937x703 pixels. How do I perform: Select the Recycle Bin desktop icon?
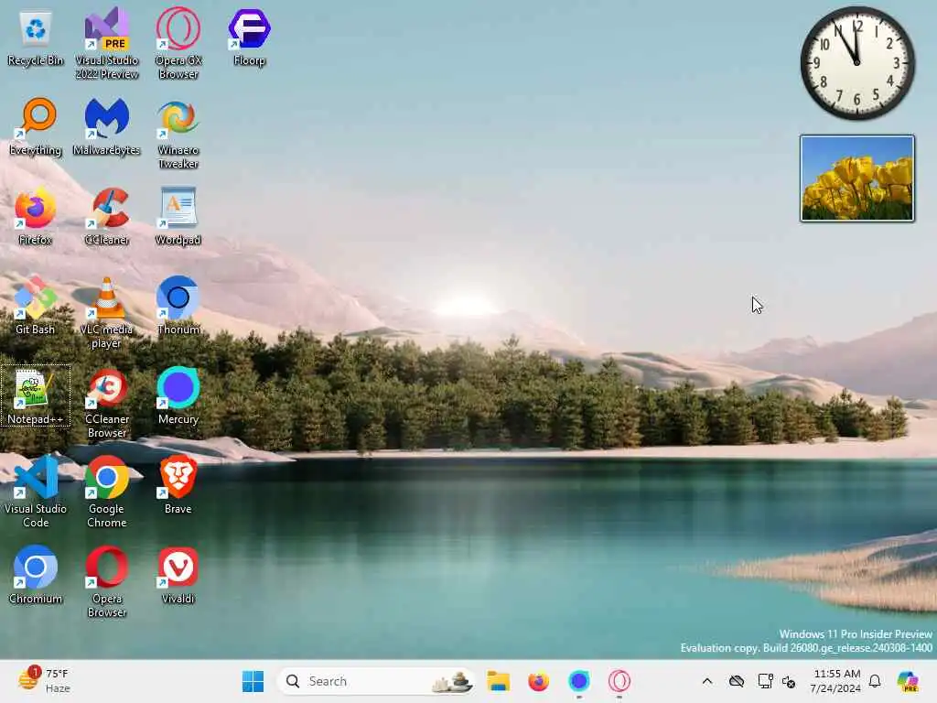pyautogui.click(x=36, y=38)
